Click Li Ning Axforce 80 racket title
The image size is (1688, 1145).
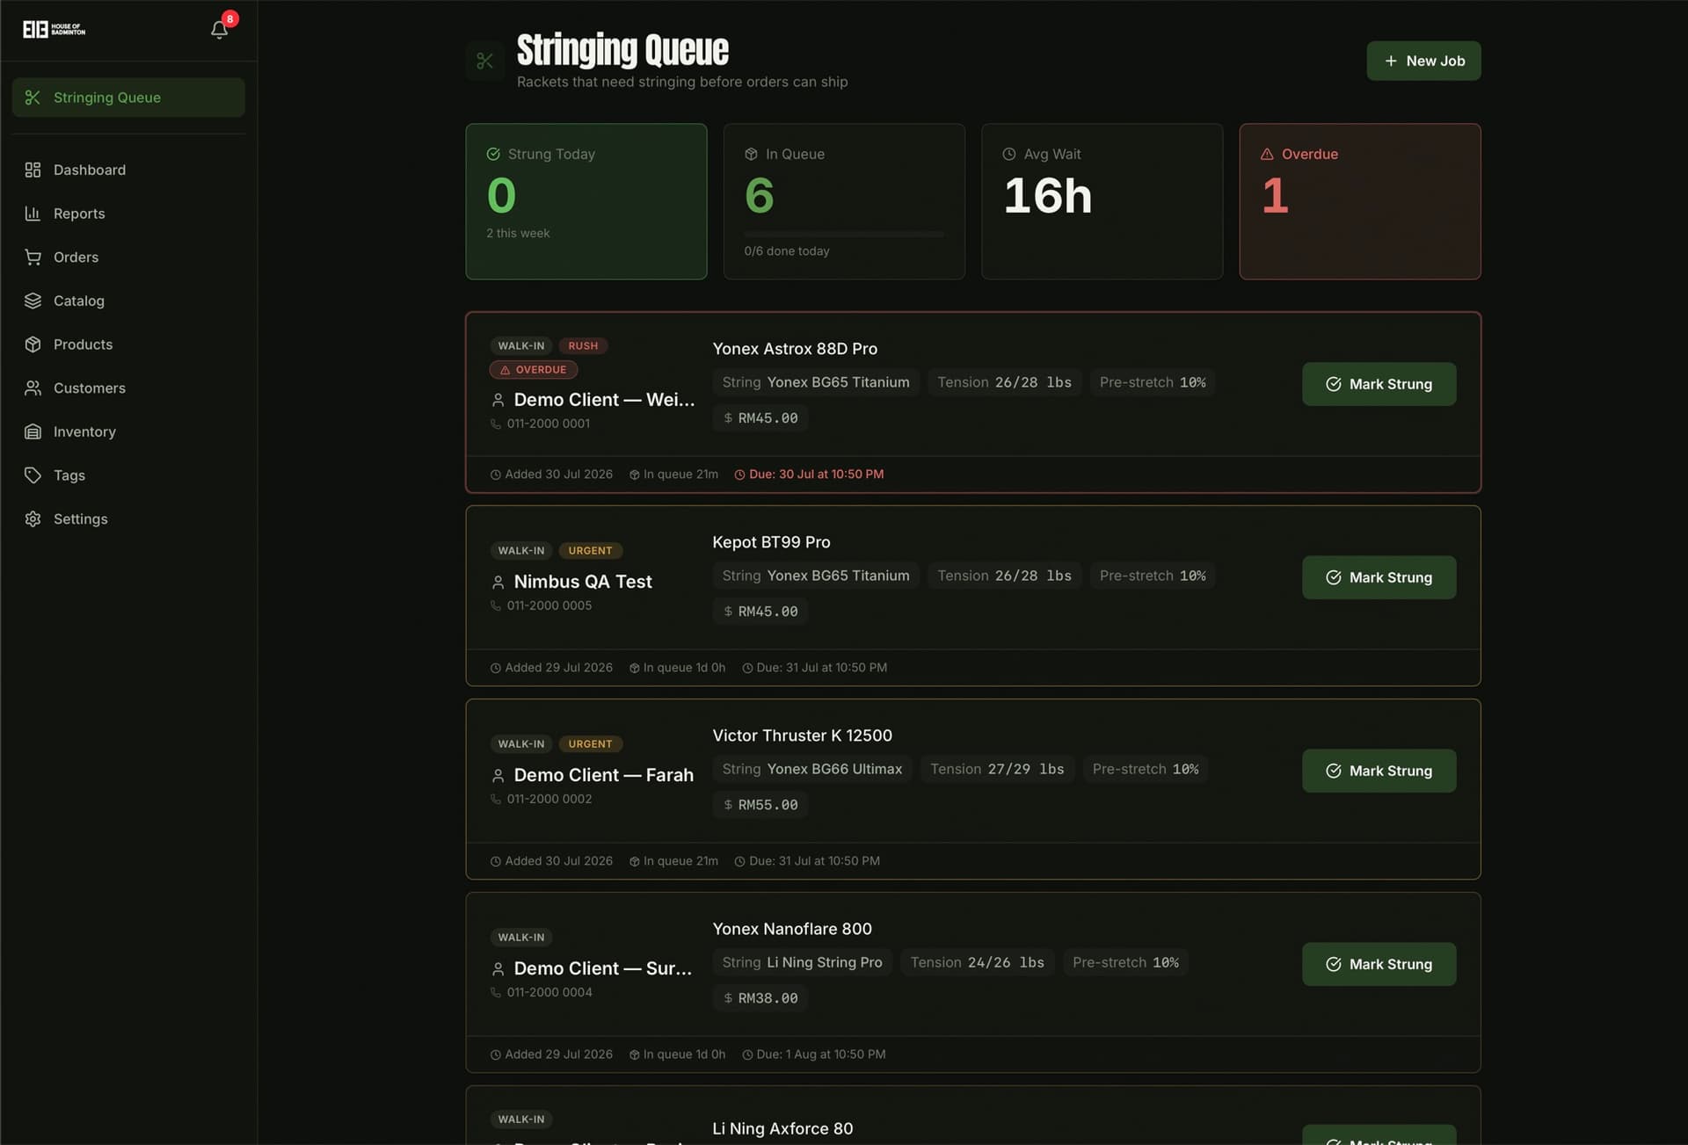[782, 1128]
